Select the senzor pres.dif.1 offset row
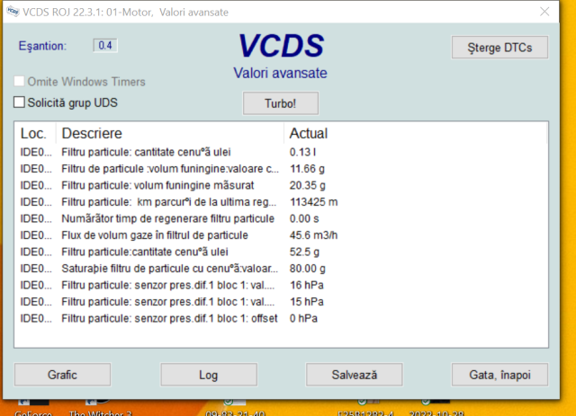Viewport: 576px width, 416px height. point(162,318)
